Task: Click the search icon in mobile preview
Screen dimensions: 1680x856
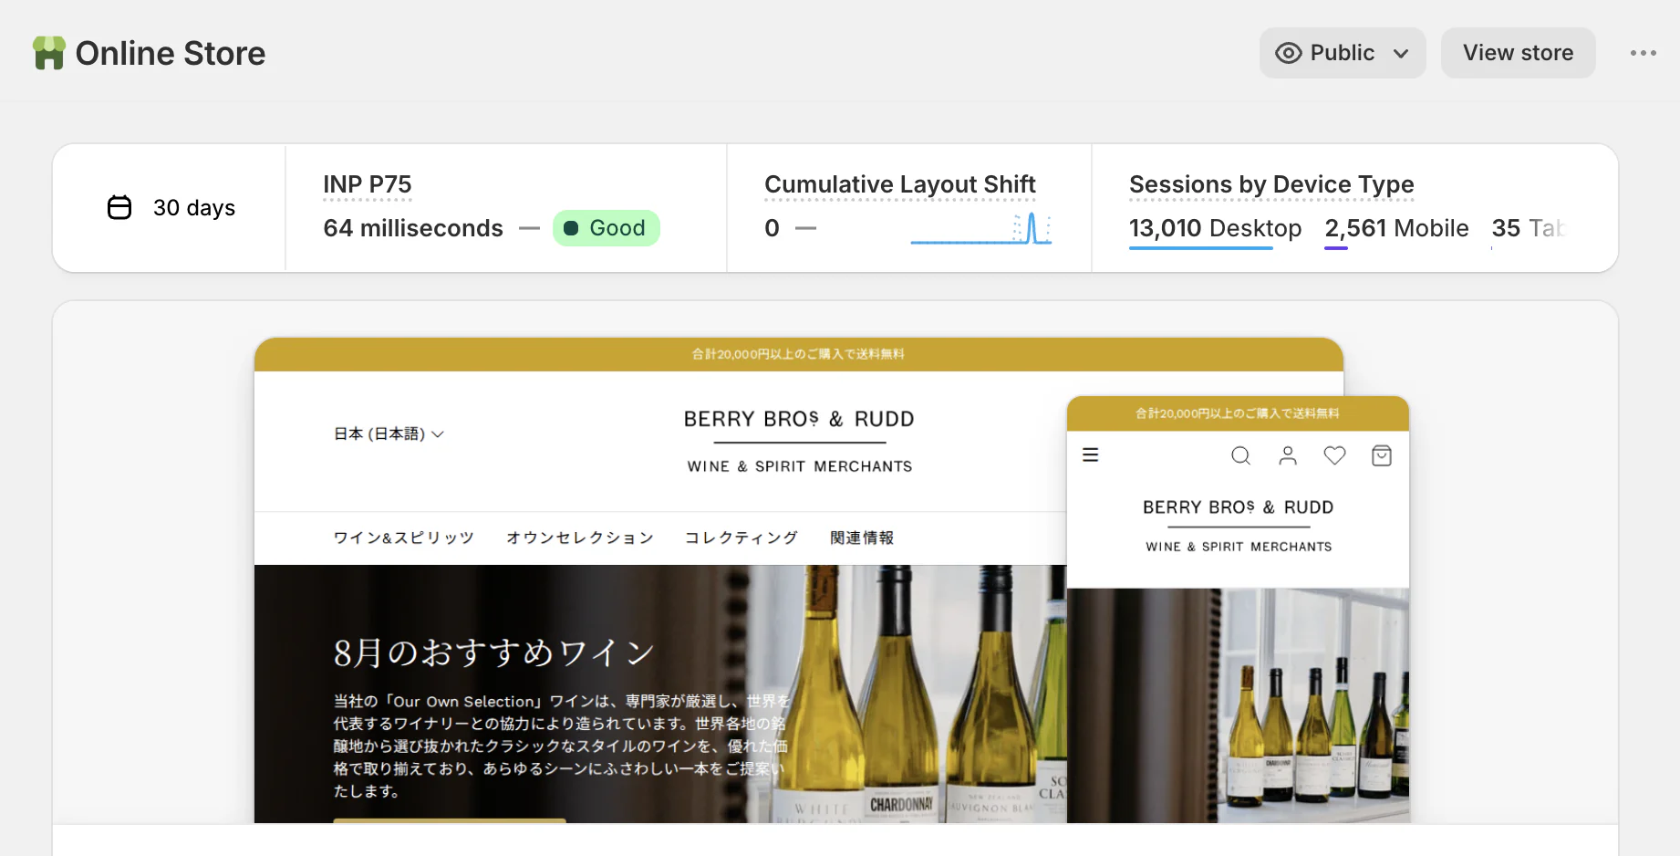Action: coord(1240,455)
